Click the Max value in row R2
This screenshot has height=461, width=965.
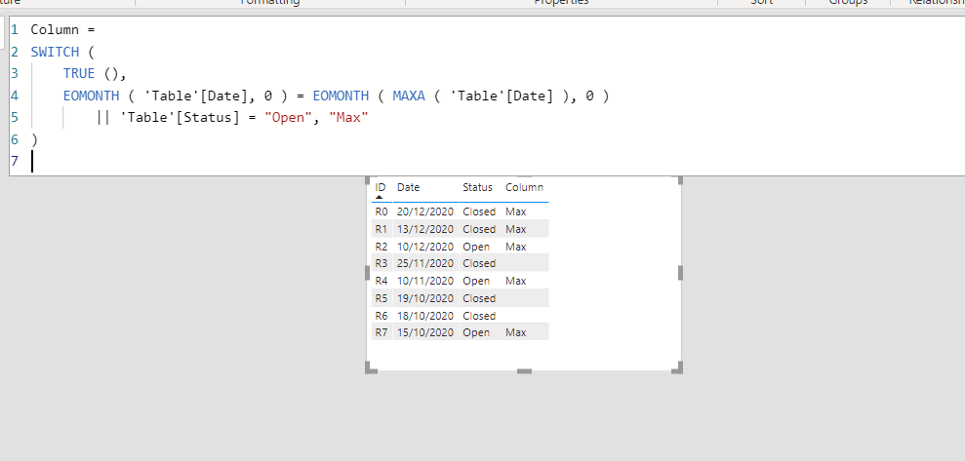(x=516, y=247)
